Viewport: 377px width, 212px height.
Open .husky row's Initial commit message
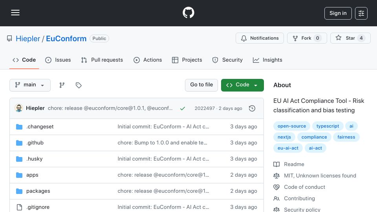(163, 159)
